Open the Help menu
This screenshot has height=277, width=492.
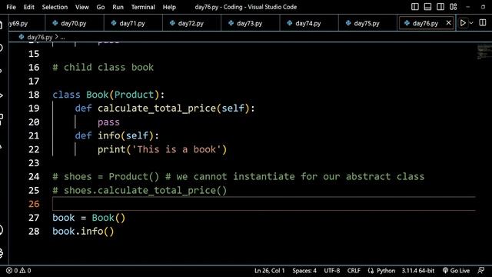tap(169, 7)
